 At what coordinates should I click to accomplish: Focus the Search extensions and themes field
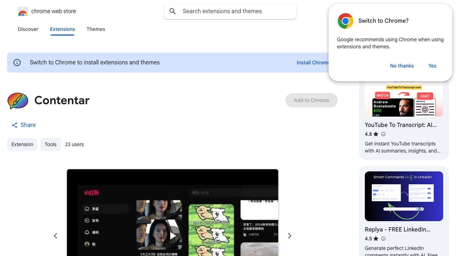tap(230, 11)
